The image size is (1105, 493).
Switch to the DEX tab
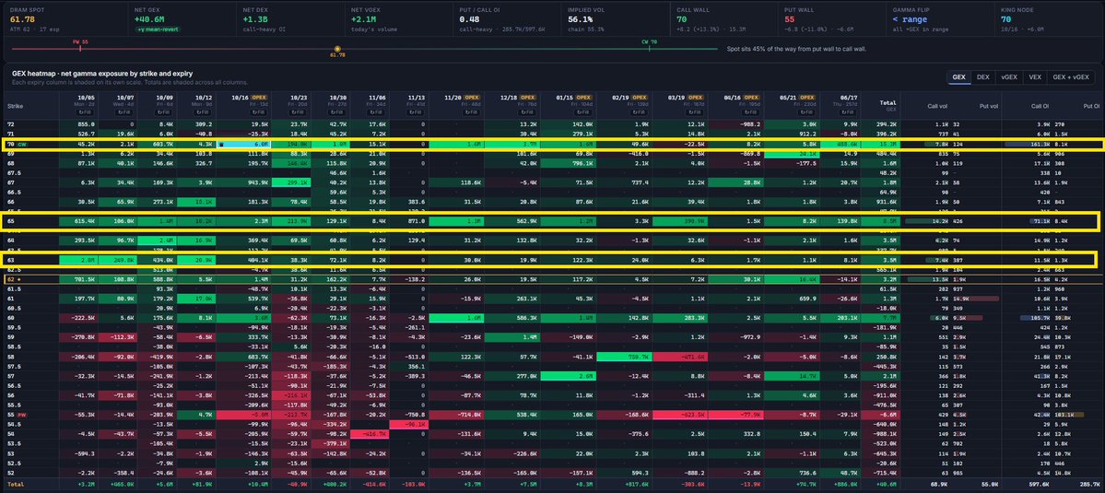click(x=982, y=77)
